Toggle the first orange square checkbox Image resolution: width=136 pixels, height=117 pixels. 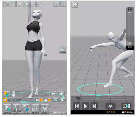[x=41, y=100]
